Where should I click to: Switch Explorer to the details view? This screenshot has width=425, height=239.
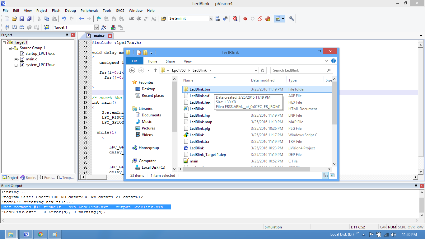tap(325, 176)
